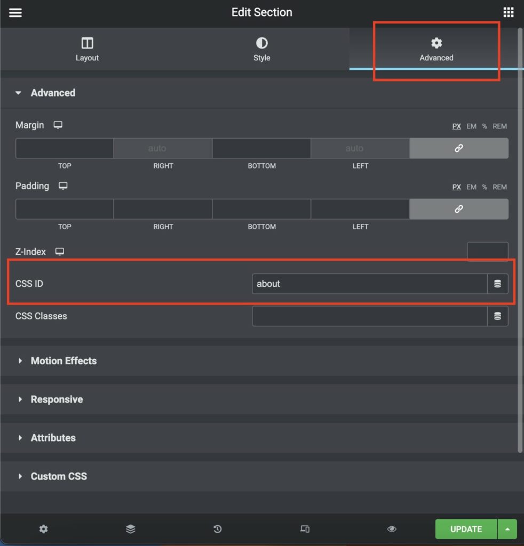Open the History icon
This screenshot has width=524, height=546.
click(217, 529)
